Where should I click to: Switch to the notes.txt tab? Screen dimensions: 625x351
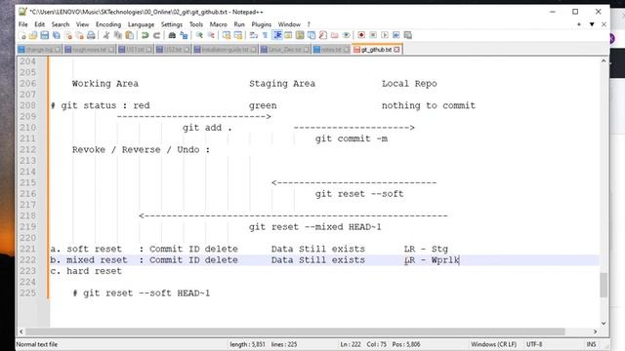pos(331,50)
